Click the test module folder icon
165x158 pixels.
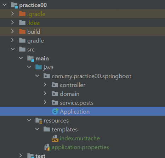click(x=30, y=156)
